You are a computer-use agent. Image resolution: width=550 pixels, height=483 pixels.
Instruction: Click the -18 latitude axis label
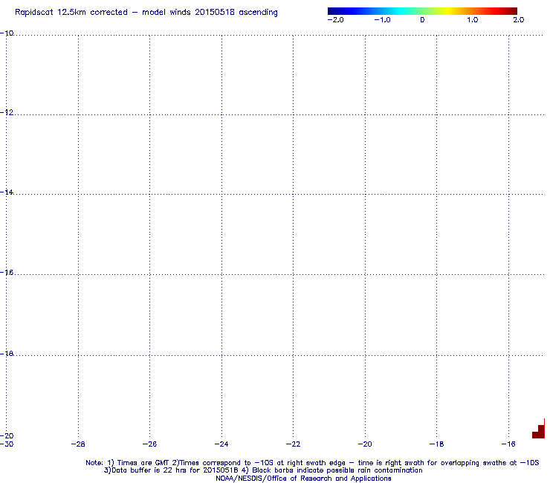7,354
